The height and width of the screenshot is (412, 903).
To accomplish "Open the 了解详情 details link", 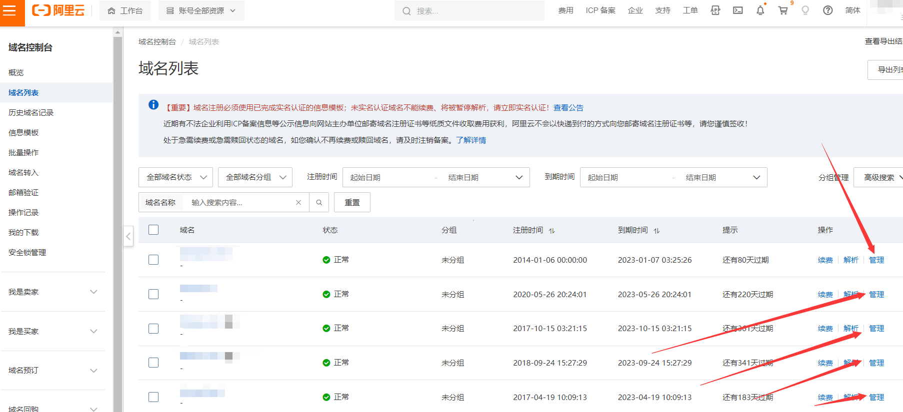I will click(471, 140).
